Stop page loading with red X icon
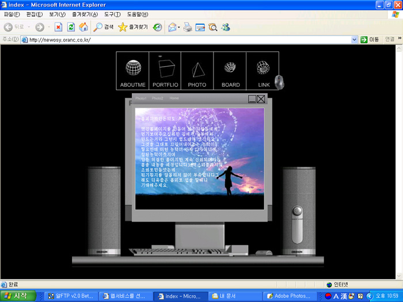 (58, 27)
